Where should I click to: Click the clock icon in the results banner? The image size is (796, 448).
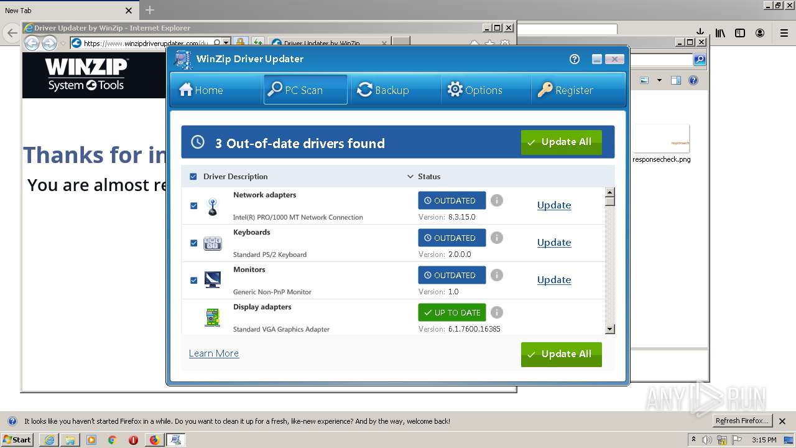pyautogui.click(x=198, y=142)
